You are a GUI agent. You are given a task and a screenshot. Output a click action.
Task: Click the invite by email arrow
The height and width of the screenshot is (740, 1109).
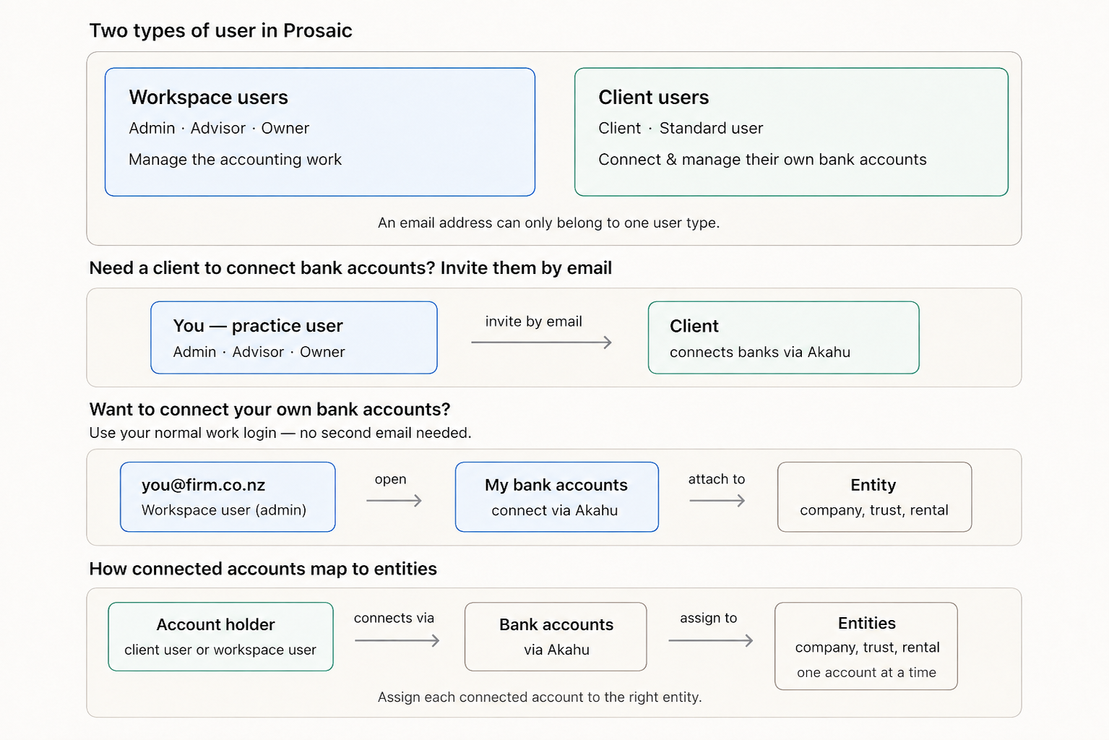pos(541,343)
